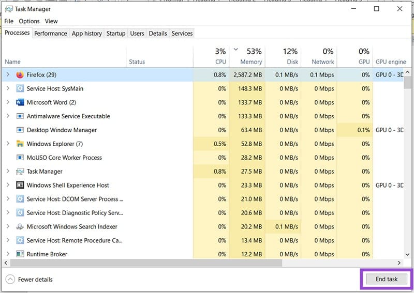Click the vertical scrollbar down arrow
This screenshot has height=293, width=414.
407,254
